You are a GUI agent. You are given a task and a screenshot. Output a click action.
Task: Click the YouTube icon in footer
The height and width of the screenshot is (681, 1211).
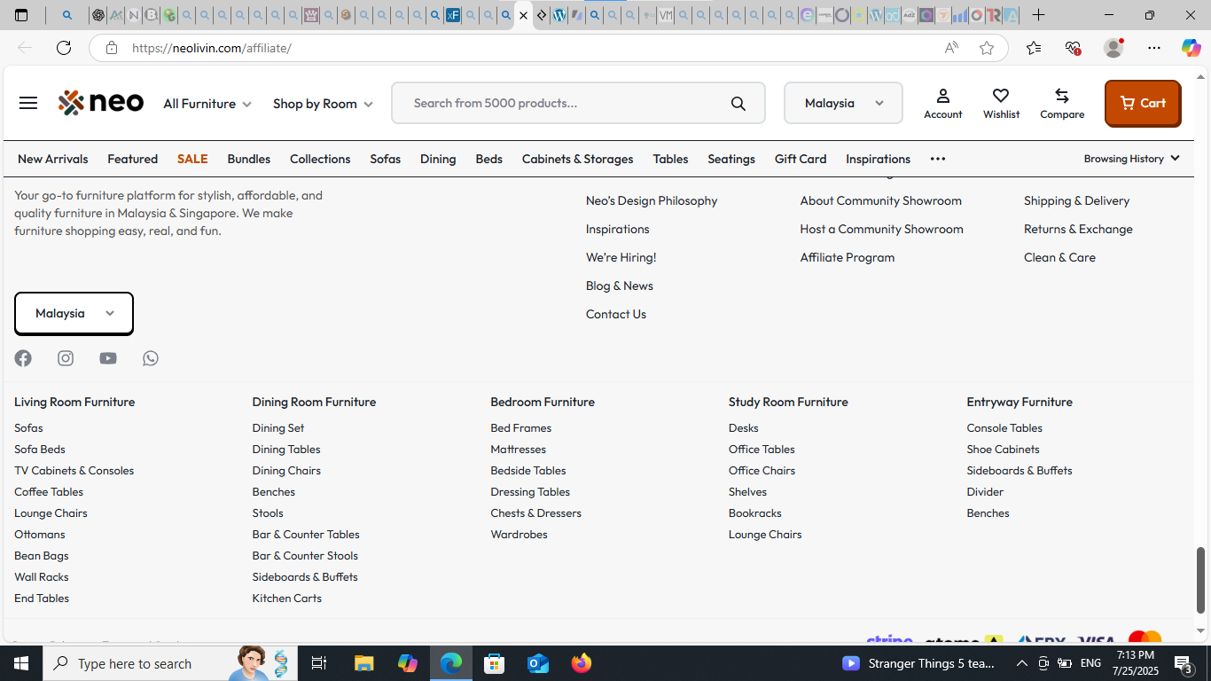108,358
